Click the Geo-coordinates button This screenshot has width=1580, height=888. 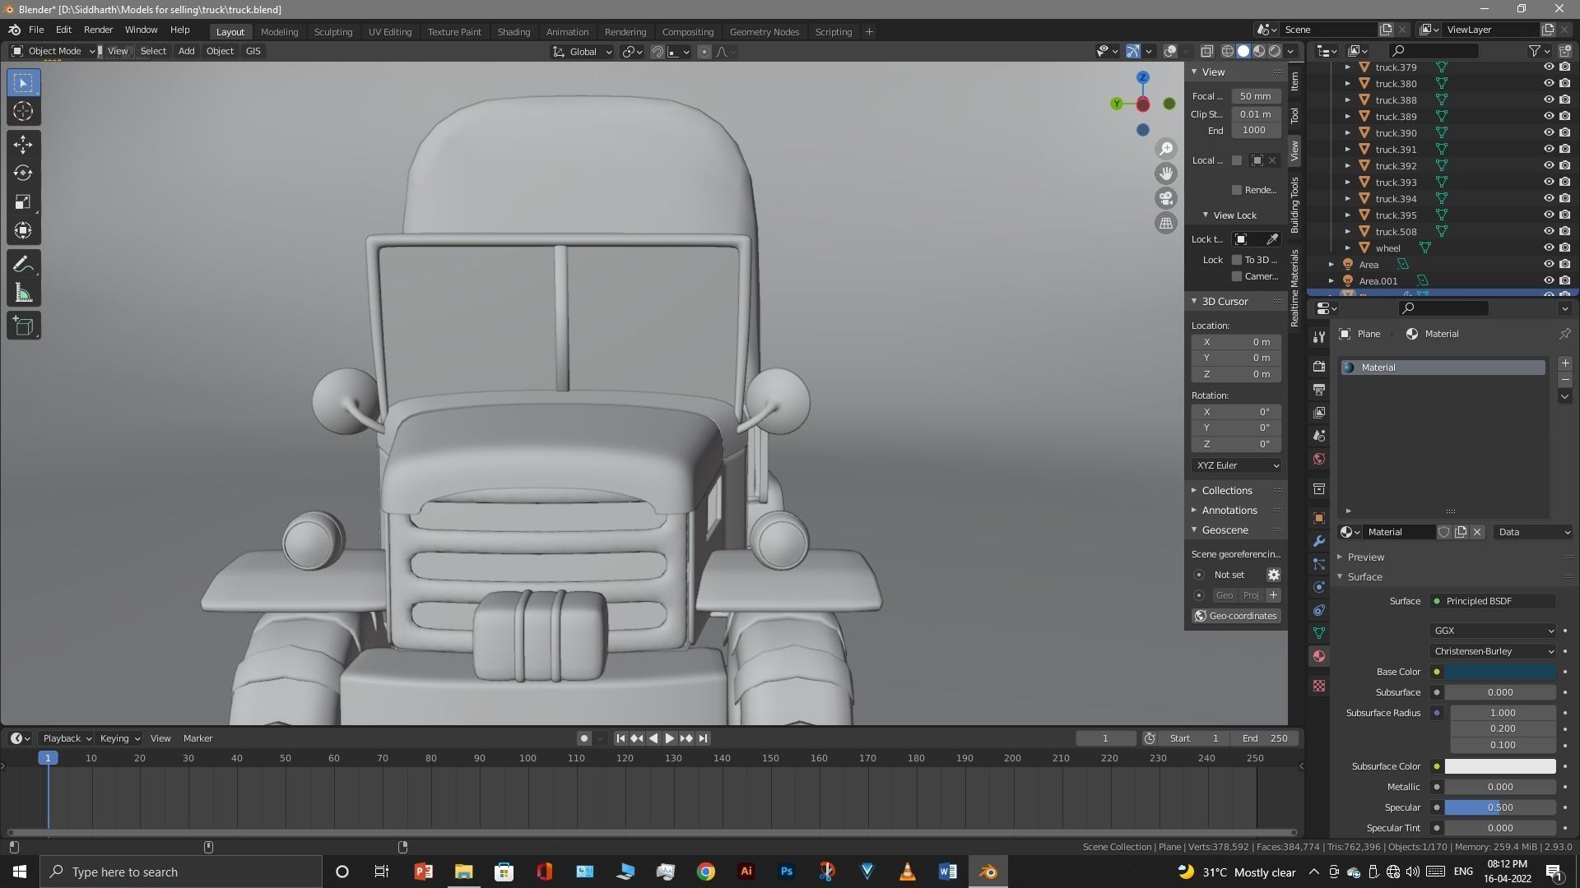(1236, 616)
